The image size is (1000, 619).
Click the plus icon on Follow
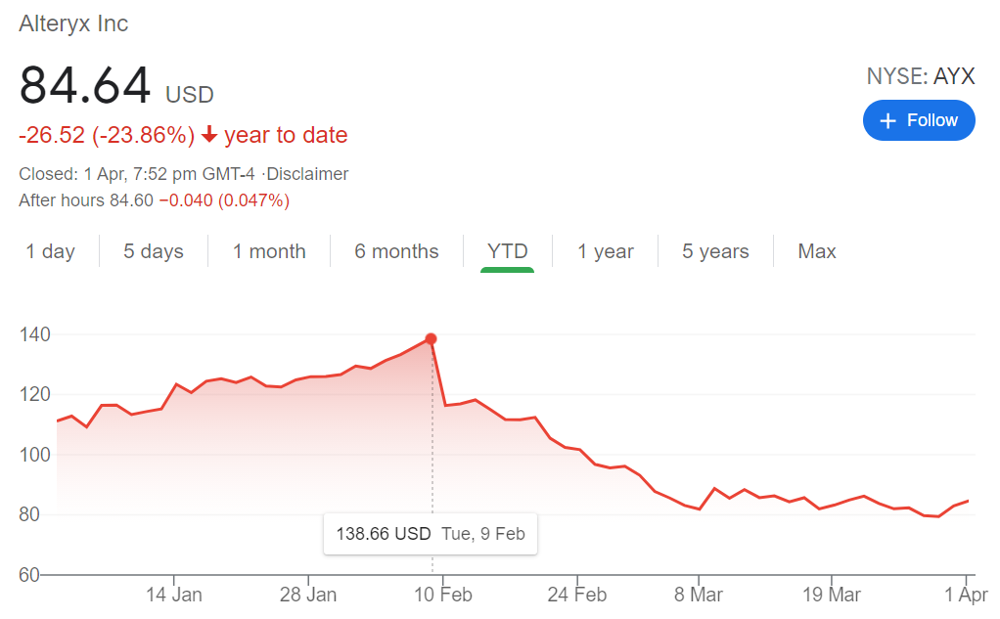click(888, 120)
